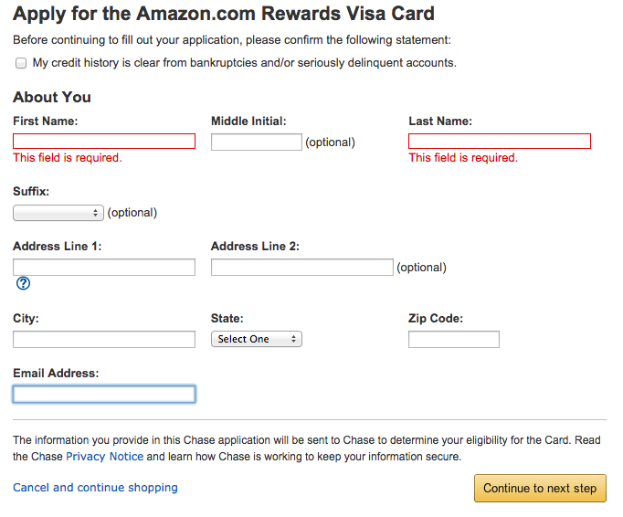Click the First Name input field
The image size is (623, 517).
[x=104, y=141]
